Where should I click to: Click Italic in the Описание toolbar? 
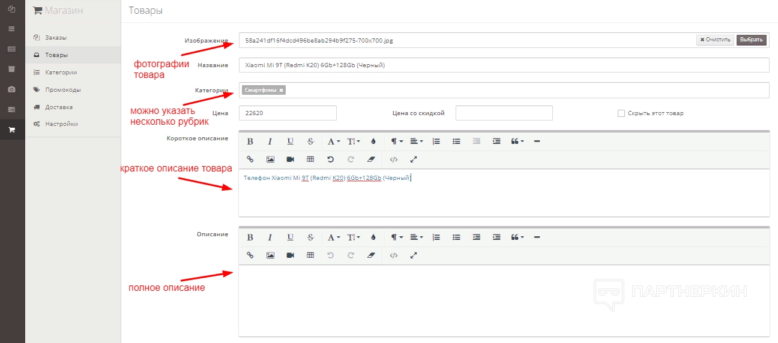(x=270, y=237)
